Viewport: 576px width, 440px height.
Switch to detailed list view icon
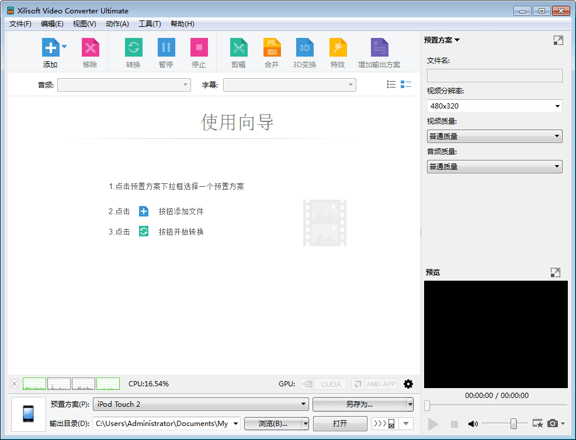click(406, 85)
